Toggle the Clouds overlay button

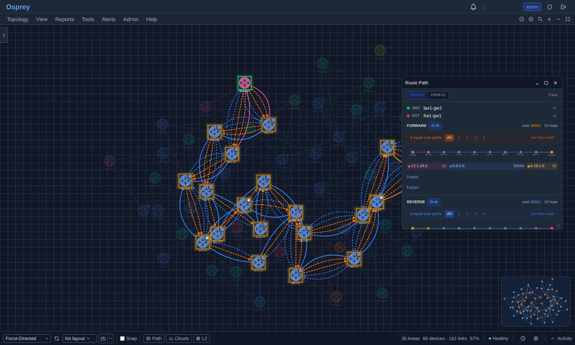coord(179,339)
